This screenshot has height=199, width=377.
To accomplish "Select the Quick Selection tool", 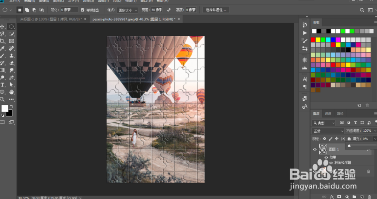I will [11, 34].
